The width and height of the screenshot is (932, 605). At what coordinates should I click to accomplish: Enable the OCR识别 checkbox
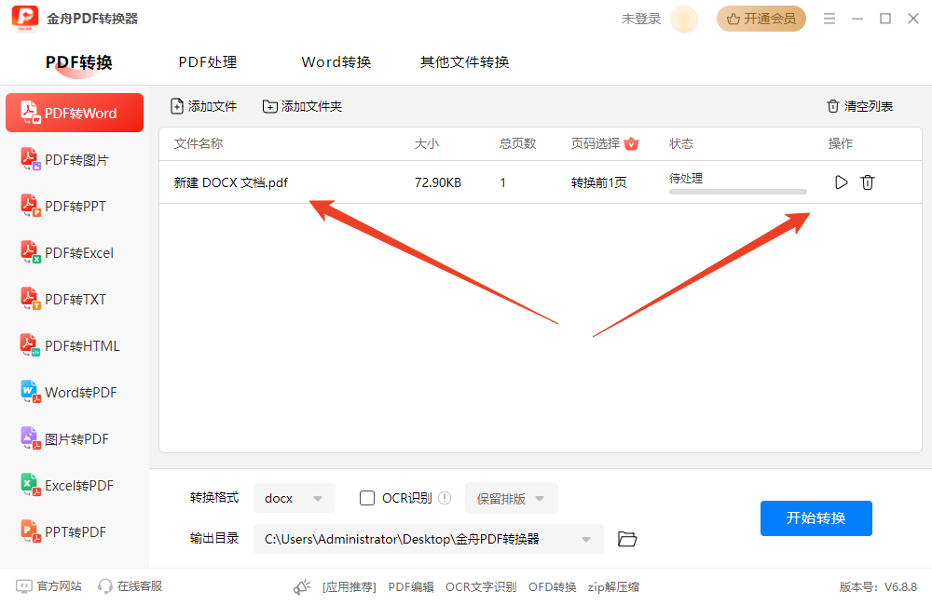coord(367,498)
